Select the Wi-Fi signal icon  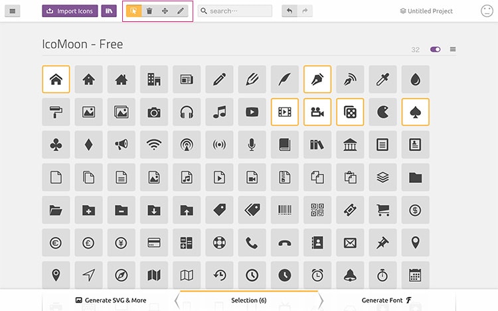(154, 145)
